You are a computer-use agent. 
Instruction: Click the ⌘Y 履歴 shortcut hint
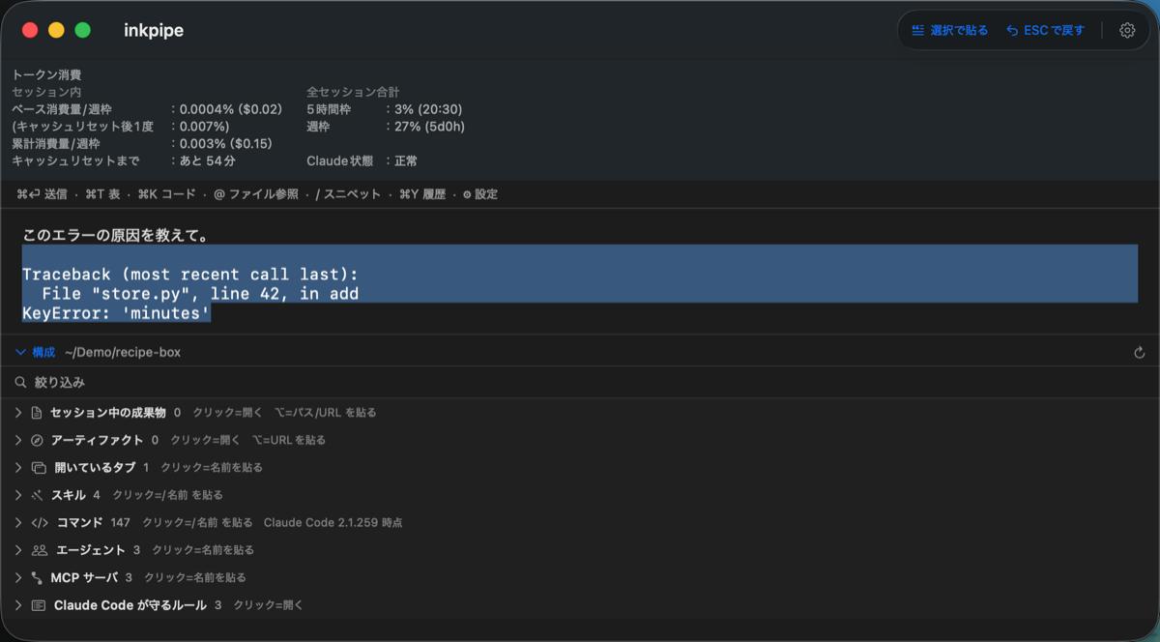pyautogui.click(x=422, y=194)
